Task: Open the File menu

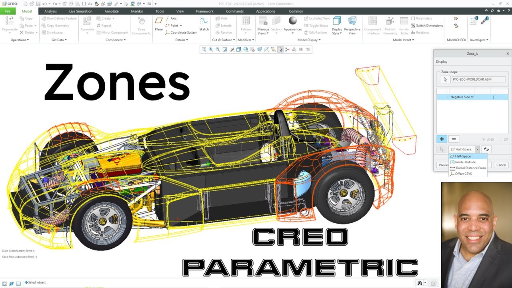Action: point(8,11)
